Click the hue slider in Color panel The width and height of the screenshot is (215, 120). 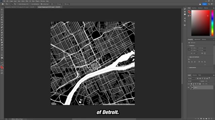tap(212, 23)
